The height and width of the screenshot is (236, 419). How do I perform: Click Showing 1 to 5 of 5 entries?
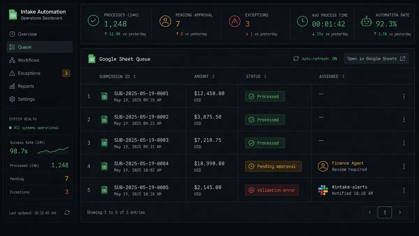(x=116, y=212)
